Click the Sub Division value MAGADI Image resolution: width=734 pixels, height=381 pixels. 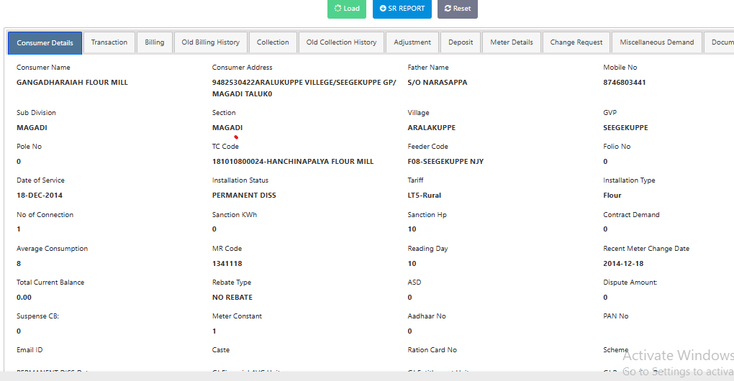(x=32, y=128)
